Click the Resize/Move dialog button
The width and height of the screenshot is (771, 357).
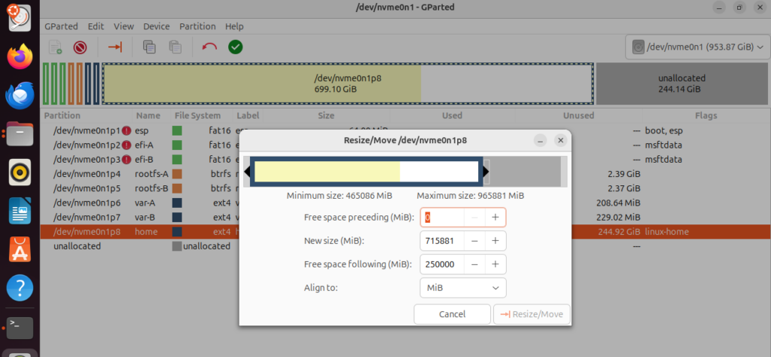pos(532,314)
